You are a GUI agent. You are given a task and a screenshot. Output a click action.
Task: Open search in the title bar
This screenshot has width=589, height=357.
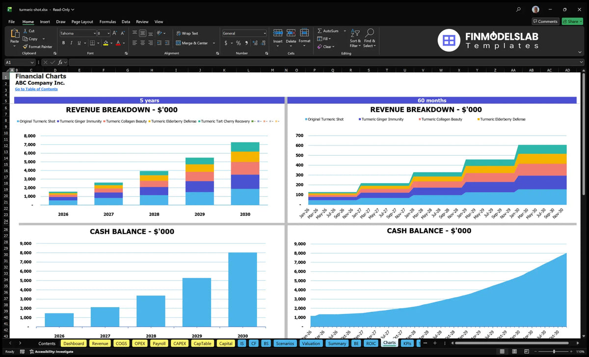coord(519,9)
